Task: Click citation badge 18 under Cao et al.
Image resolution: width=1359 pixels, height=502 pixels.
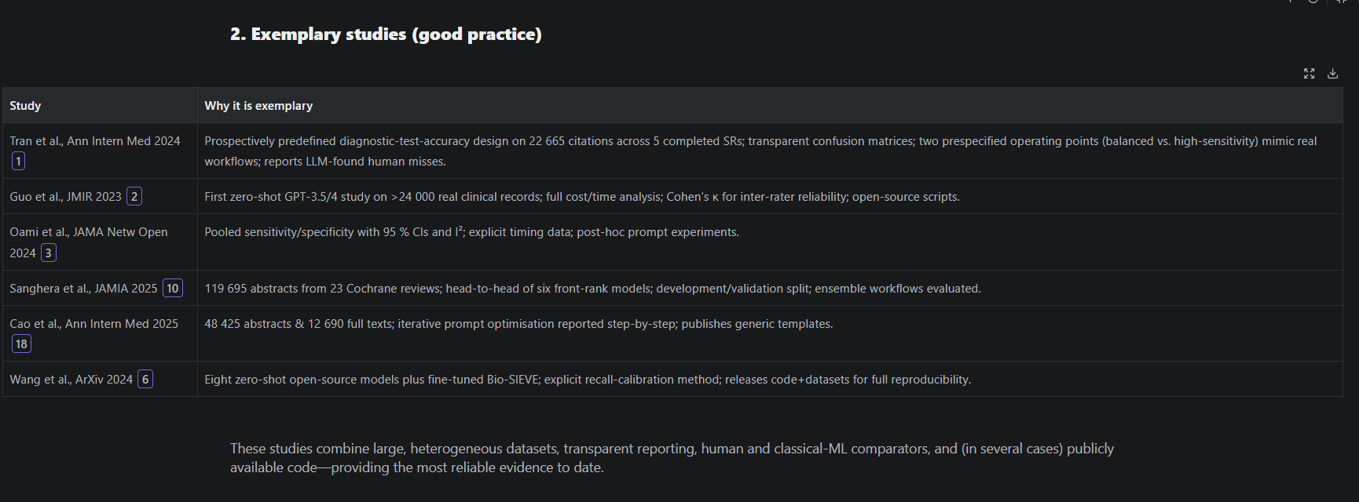Action: [21, 344]
